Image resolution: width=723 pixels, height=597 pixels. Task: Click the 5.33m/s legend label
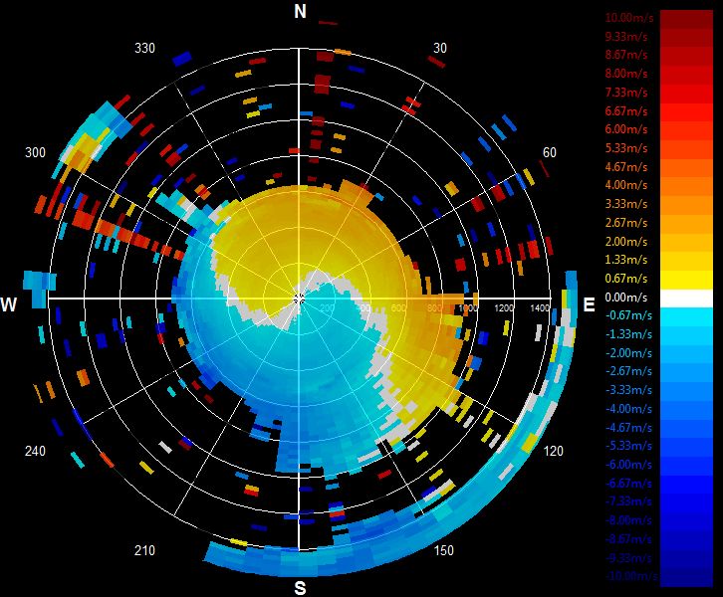point(626,148)
